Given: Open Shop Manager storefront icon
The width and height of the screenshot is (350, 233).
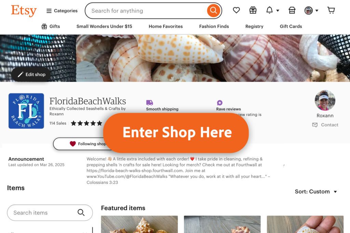Looking at the screenshot, I should point(292,10).
